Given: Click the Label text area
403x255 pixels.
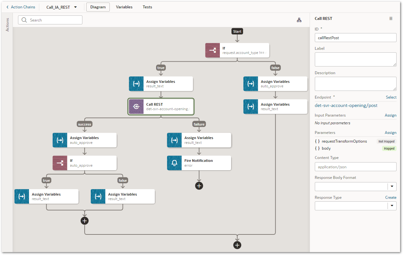Looking at the screenshot, I should (355, 59).
